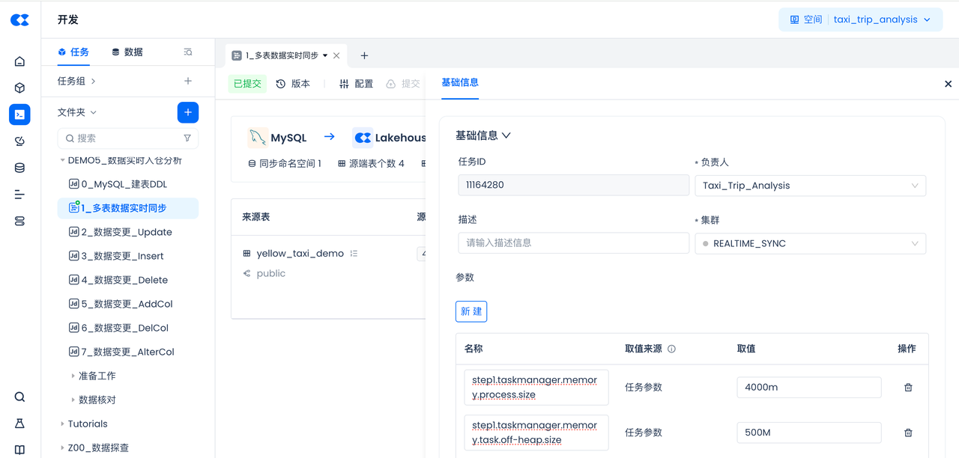Click the 描述 input field
Viewport: 959px width, 458px height.
573,243
